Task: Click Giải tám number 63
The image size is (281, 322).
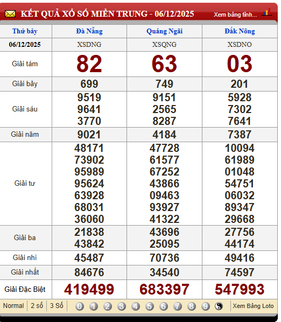Action: pos(164,64)
